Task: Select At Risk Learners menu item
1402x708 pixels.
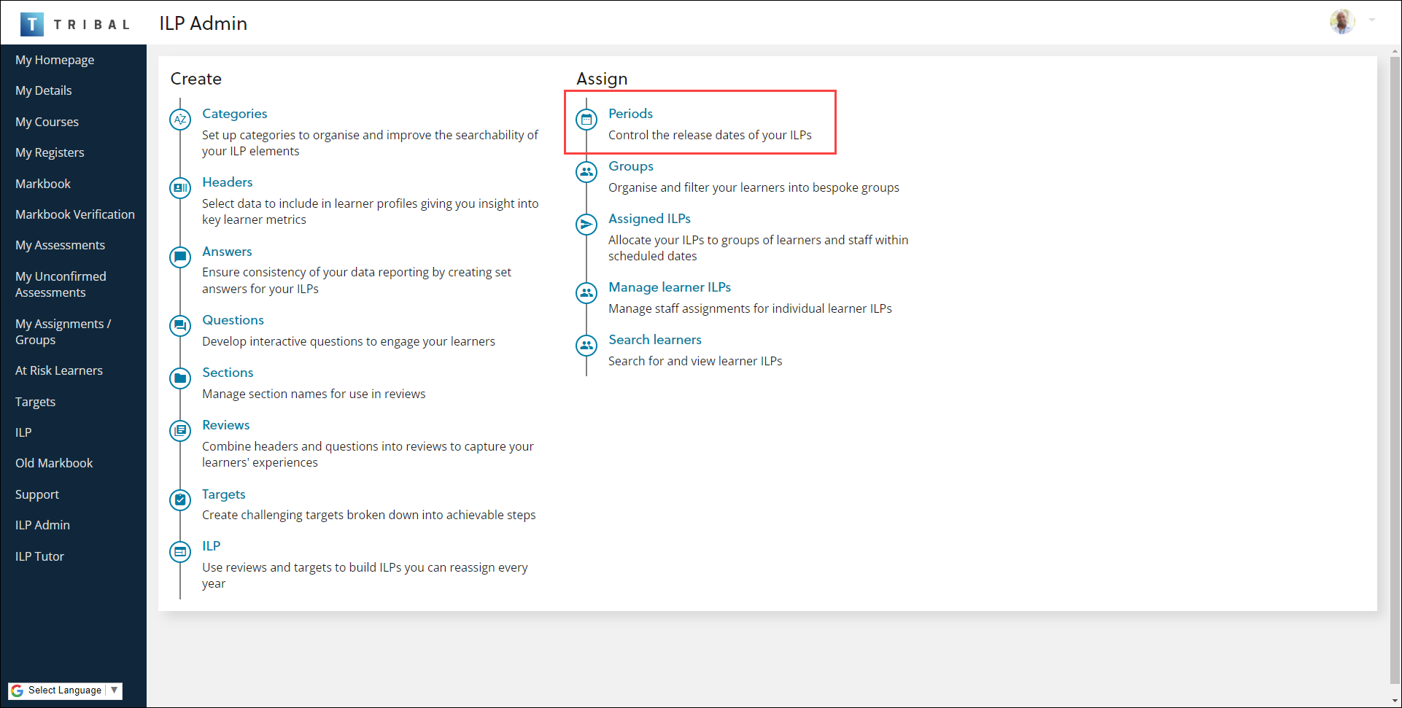Action: click(59, 370)
